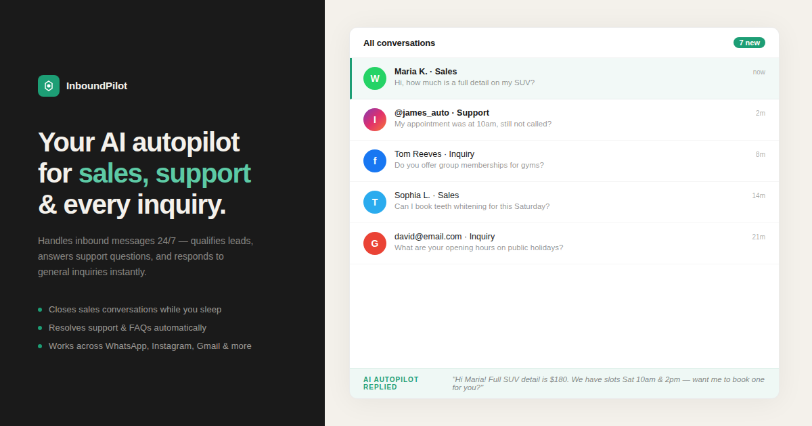Click the 14m timestamp
Screen dimensions: 812x426
[x=759, y=195]
